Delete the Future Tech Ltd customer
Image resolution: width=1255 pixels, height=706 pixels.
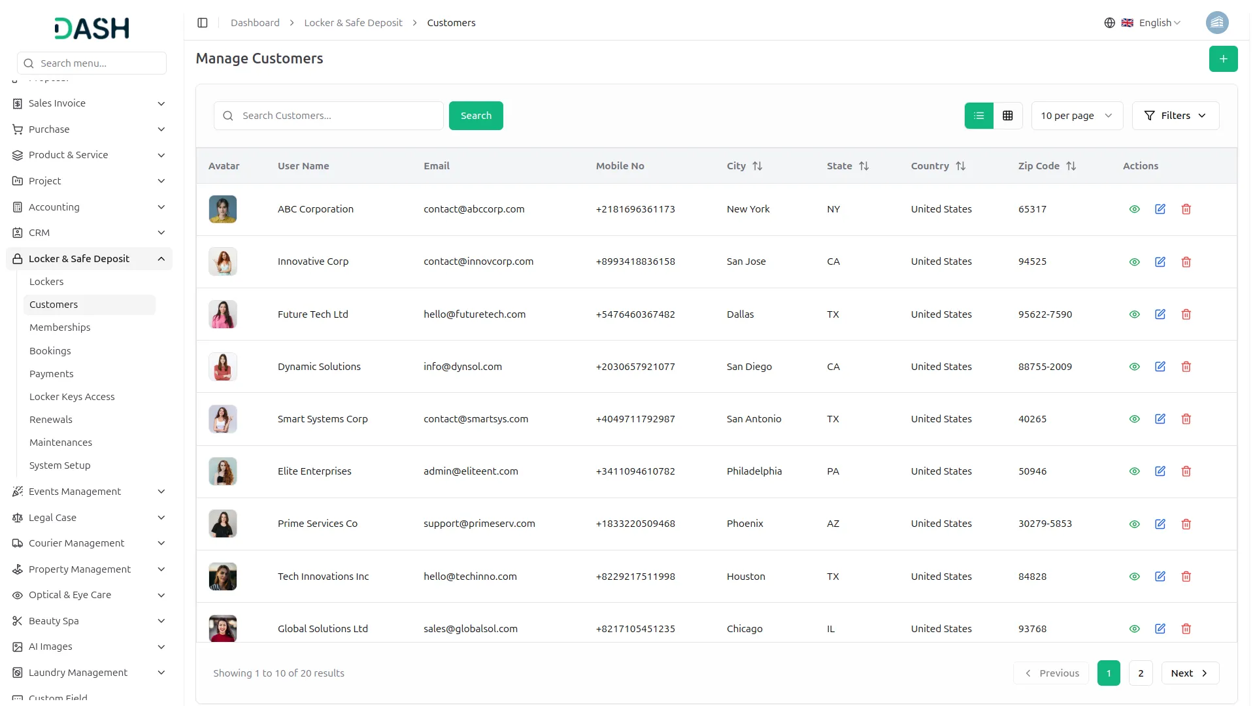1186,314
